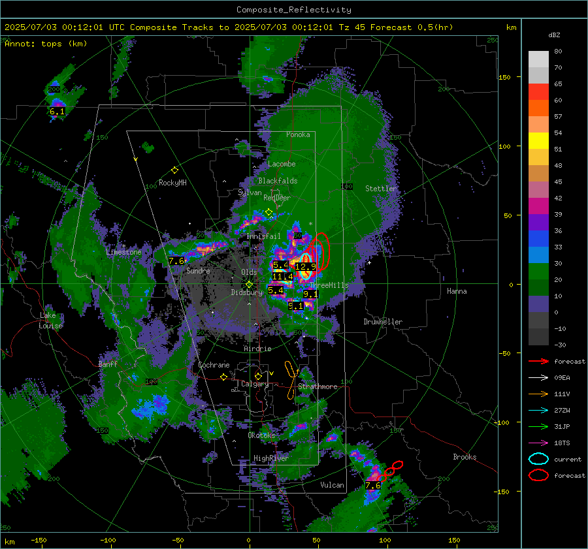Click the green 31JP track arrow
Image resolution: width=588 pixels, height=549 pixels.
[x=538, y=426]
